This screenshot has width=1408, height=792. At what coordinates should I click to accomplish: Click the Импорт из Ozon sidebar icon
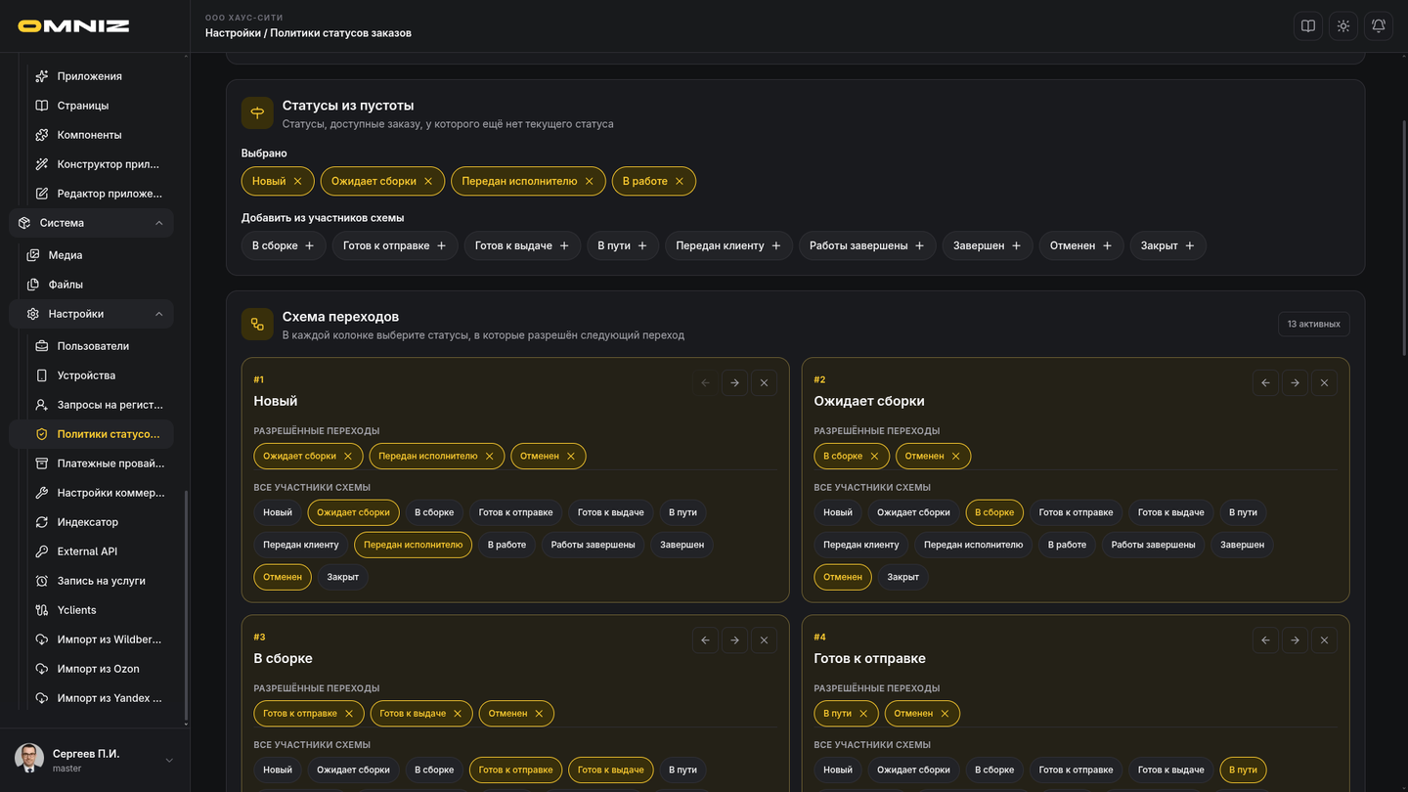[x=42, y=669]
